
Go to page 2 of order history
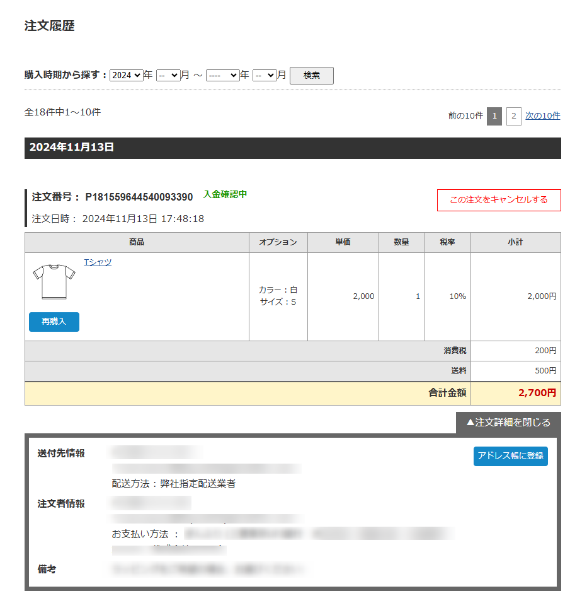click(513, 116)
